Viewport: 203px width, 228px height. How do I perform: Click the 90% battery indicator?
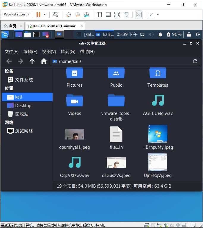point(174,34)
